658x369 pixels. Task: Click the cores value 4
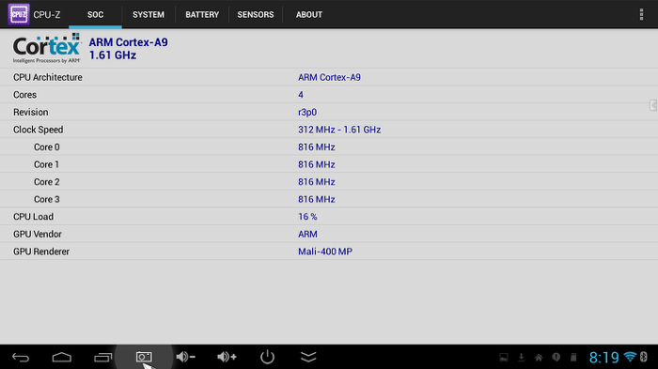[301, 95]
